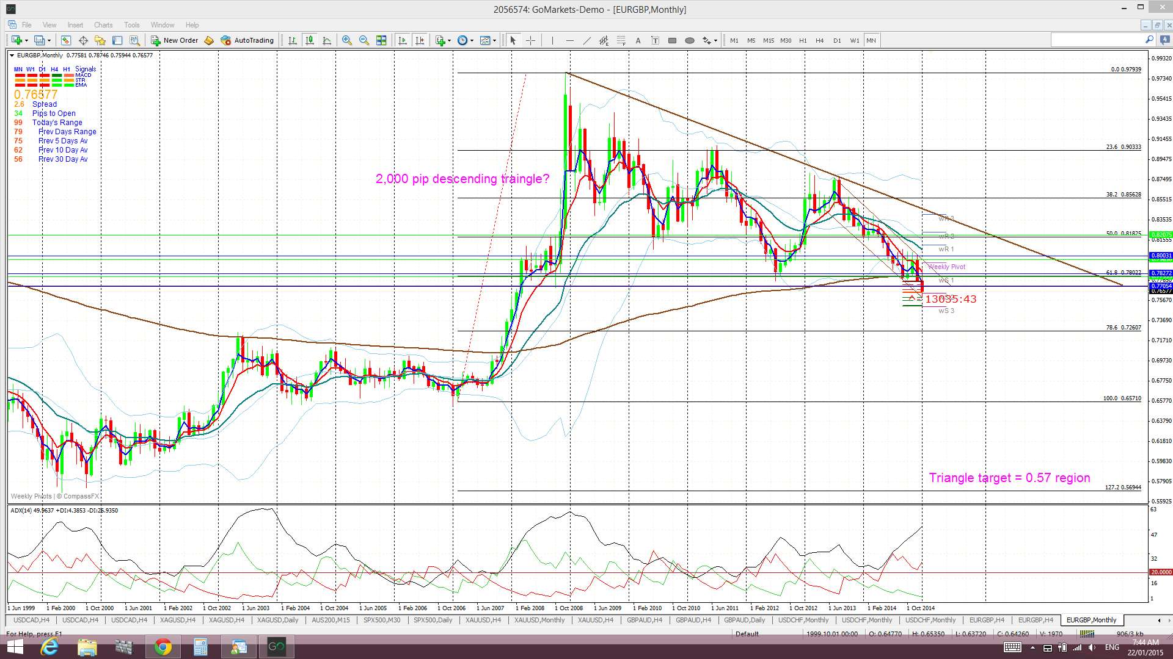Click the Zoom Out magnifier icon
Screen dimensions: 1173x659
point(364,40)
